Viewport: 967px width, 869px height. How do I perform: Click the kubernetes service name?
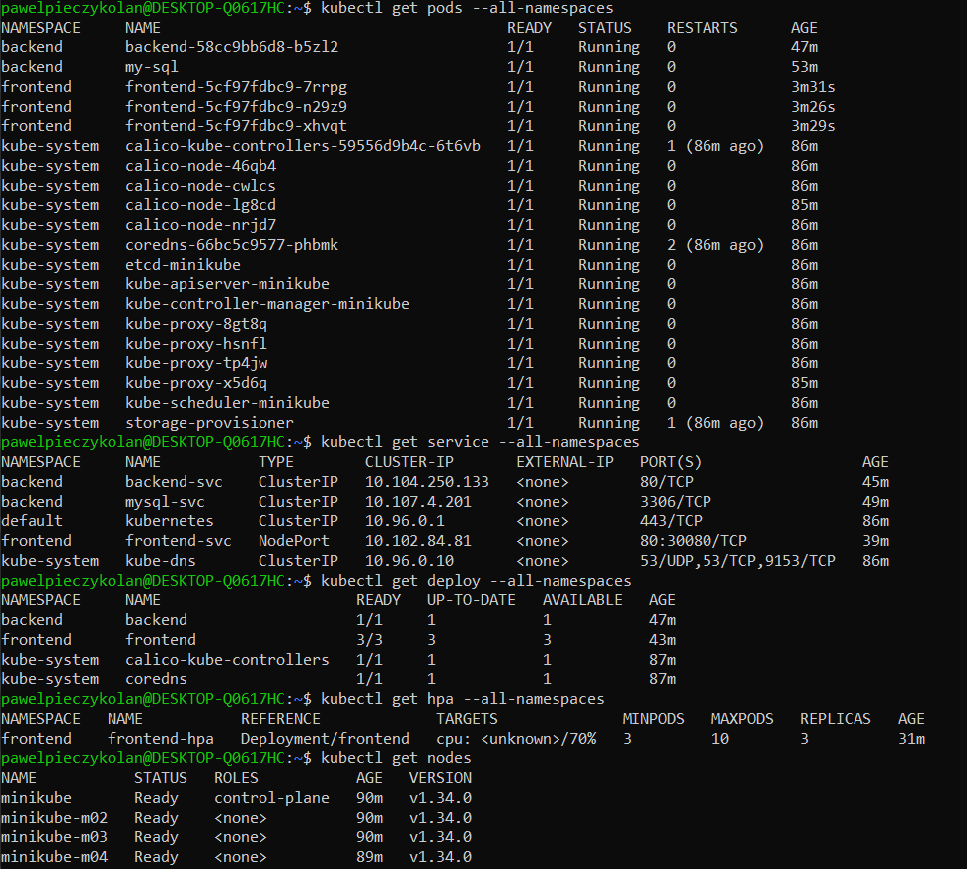click(x=170, y=521)
